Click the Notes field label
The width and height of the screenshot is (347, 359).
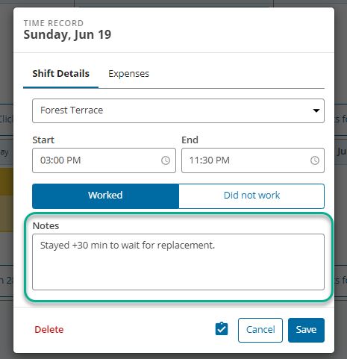point(46,226)
